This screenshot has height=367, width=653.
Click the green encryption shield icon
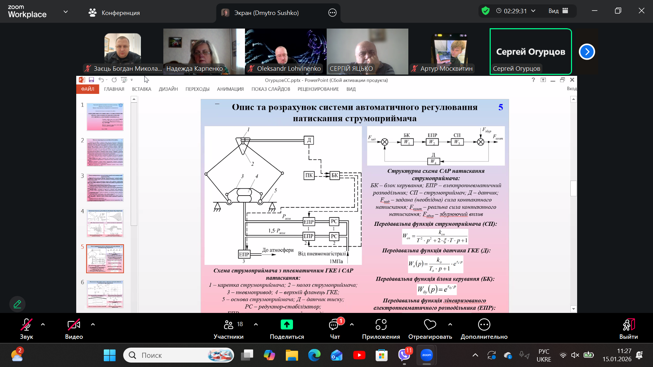pos(486,11)
